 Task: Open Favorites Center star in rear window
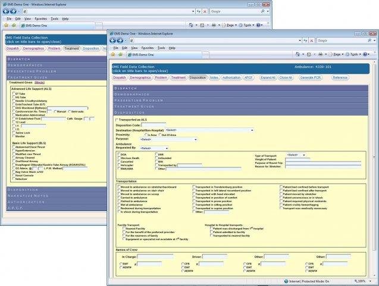pos(7,26)
